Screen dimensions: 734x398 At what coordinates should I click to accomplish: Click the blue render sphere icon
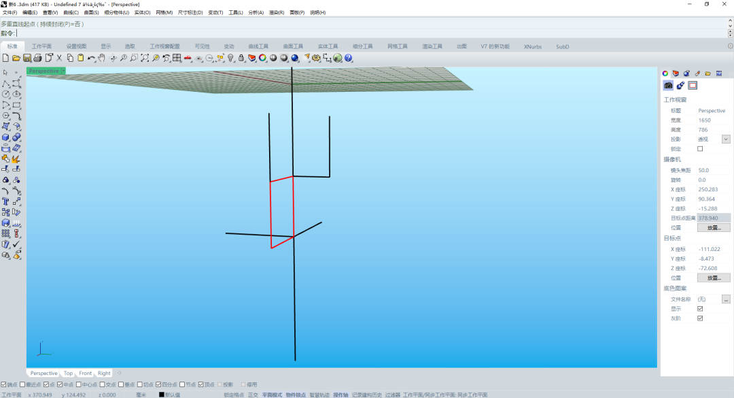pos(295,58)
